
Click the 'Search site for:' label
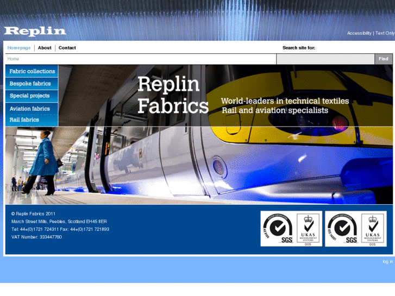[299, 48]
